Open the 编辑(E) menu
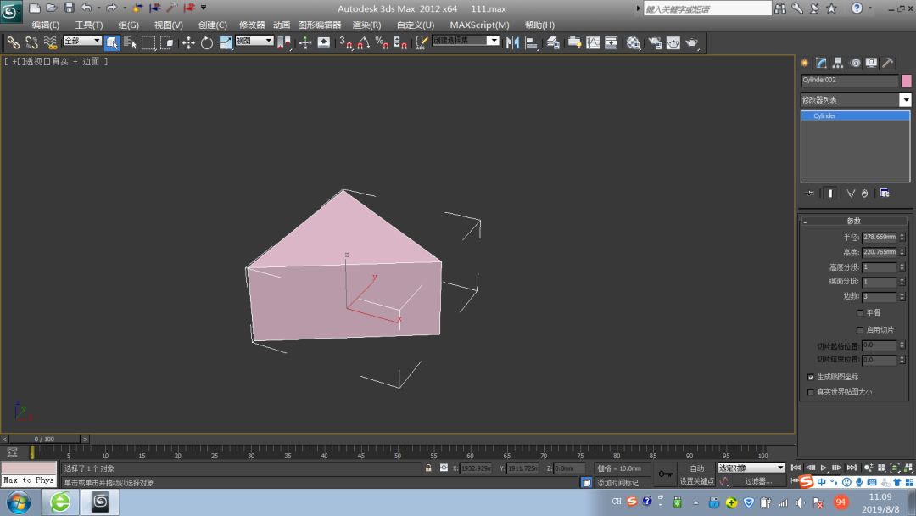This screenshot has height=516, width=916. 46,25
